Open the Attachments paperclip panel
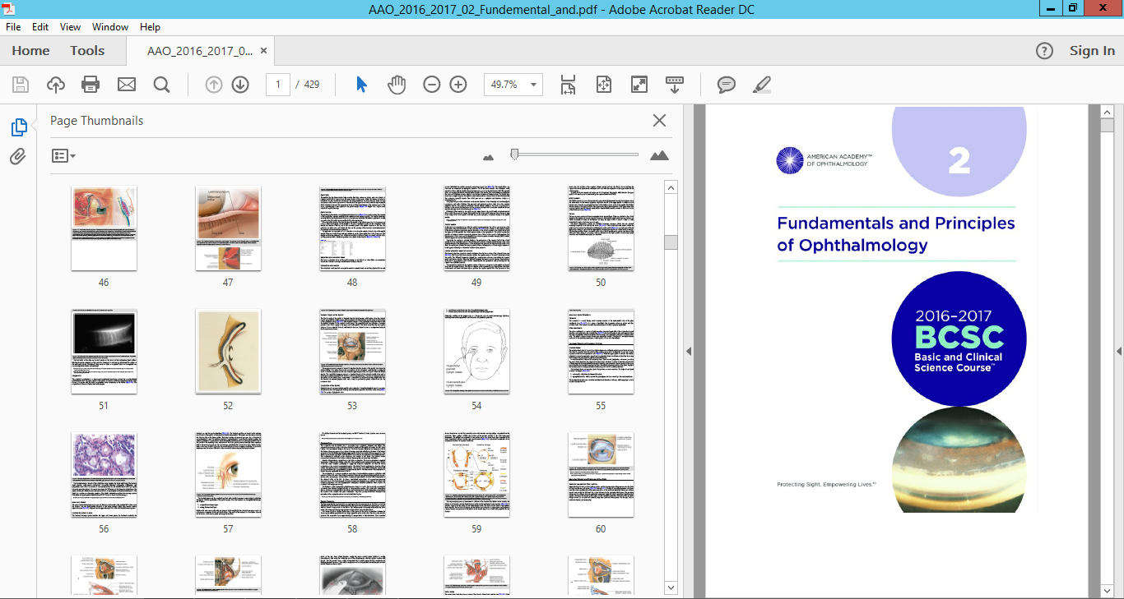The height and width of the screenshot is (599, 1124). click(18, 156)
